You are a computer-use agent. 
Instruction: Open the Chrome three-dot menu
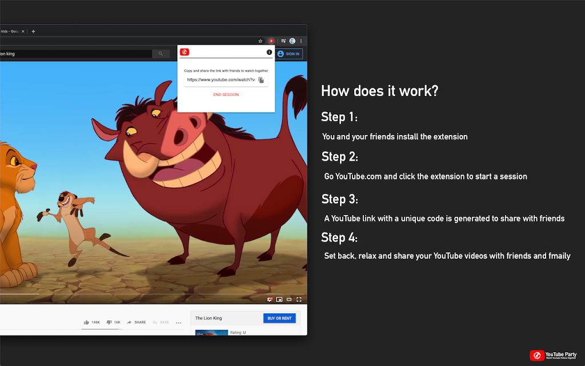[x=301, y=41]
